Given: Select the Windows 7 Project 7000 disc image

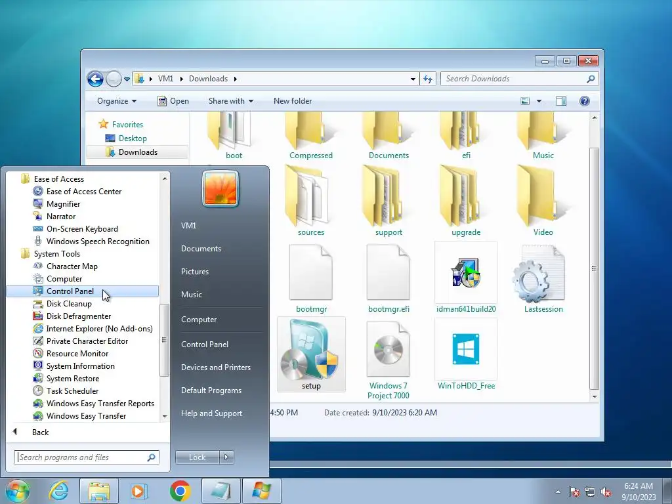Looking at the screenshot, I should pyautogui.click(x=388, y=349).
